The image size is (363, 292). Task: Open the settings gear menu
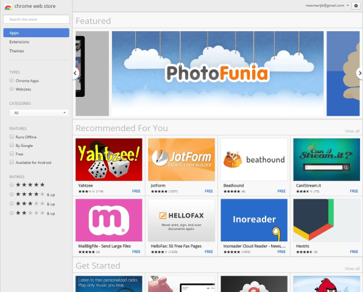click(356, 6)
